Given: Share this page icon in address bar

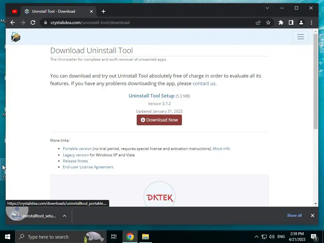Looking at the screenshot, I should 258,22.
